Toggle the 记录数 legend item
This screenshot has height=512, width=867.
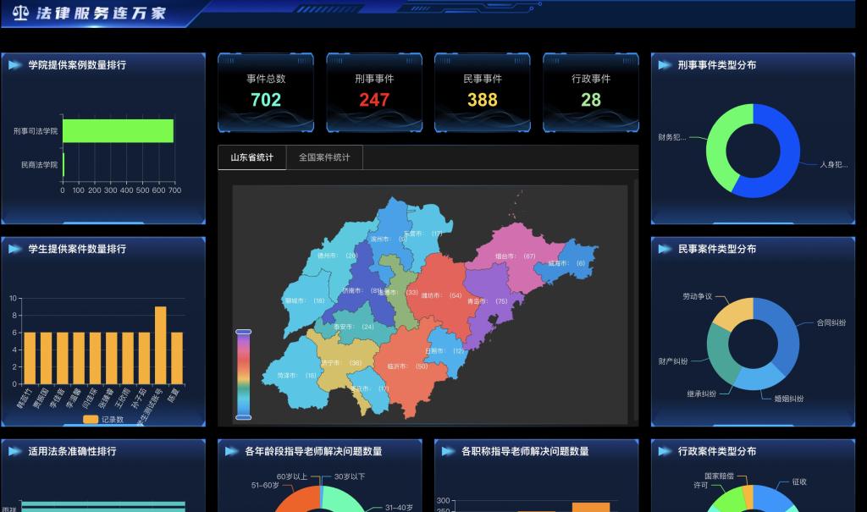tap(103, 420)
